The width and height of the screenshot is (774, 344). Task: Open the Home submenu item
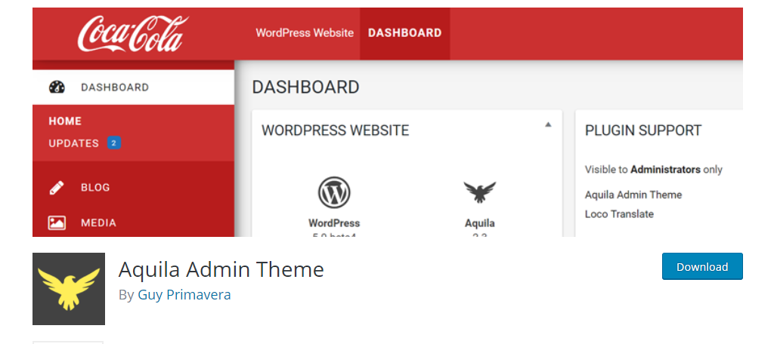point(65,121)
